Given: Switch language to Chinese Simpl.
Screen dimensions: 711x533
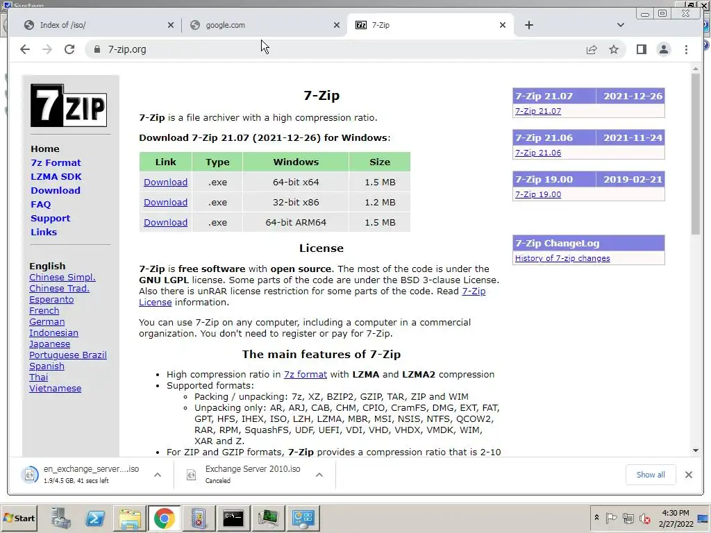Looking at the screenshot, I should click(62, 278).
